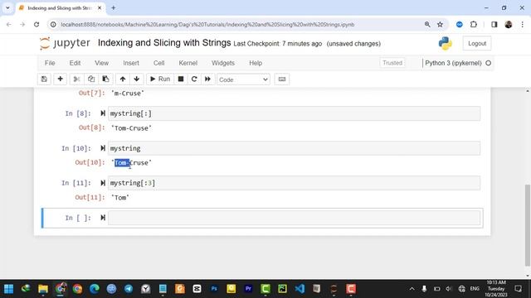Copy selected cells icon
Screen dimensions: 531x298
pos(91,79)
